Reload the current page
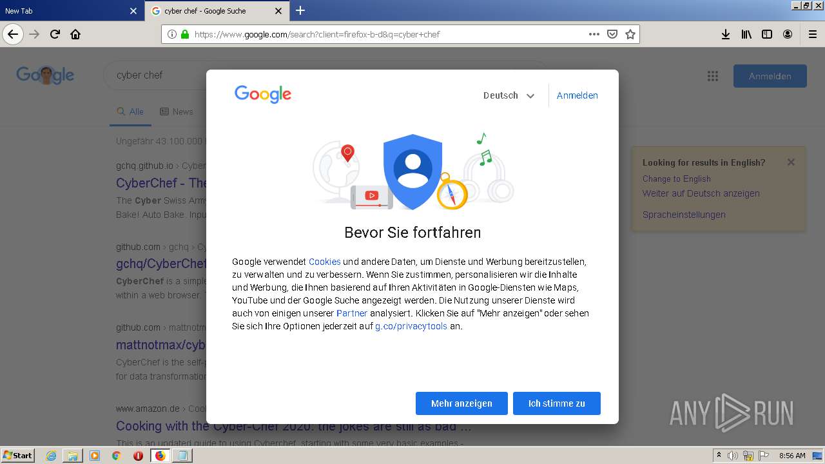Image resolution: width=825 pixels, height=464 pixels. [55, 34]
